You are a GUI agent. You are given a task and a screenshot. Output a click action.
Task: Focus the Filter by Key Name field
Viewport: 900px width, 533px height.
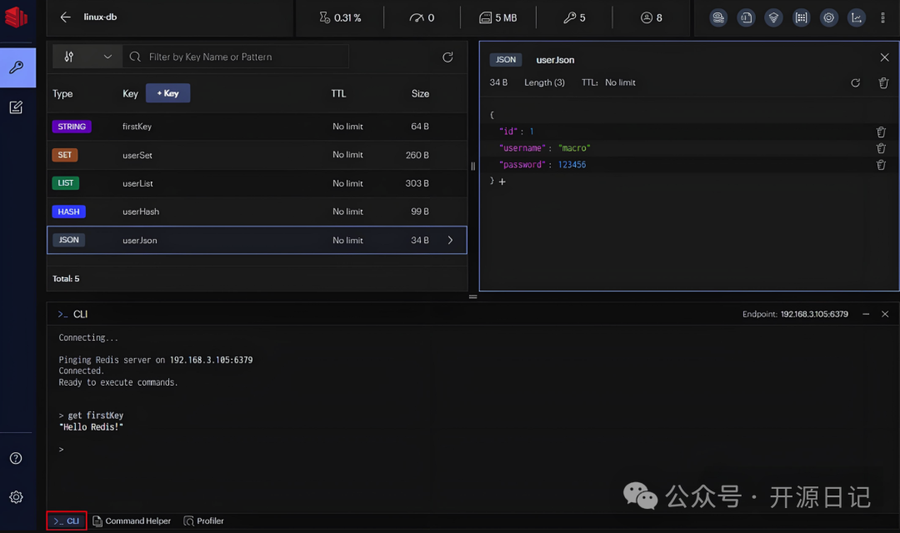[x=242, y=57]
